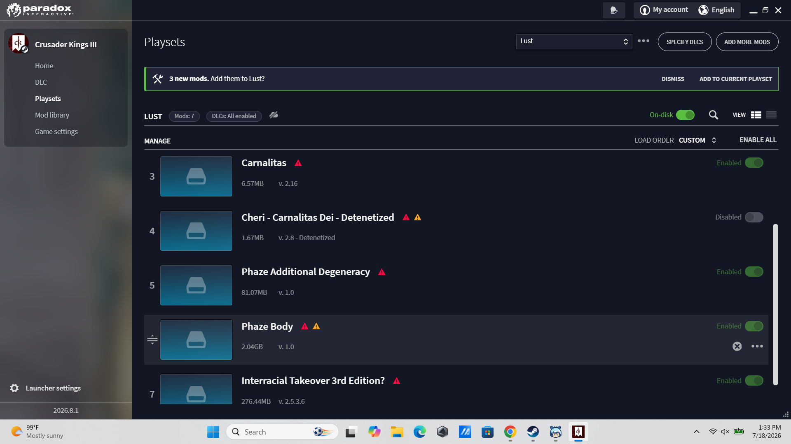The image size is (791, 444).
Task: Toggle the On-disk switch
Action: click(x=685, y=115)
